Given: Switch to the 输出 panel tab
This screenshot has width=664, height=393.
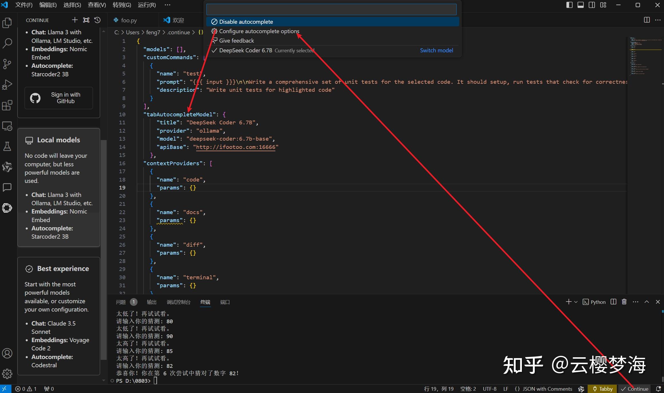Looking at the screenshot, I should [152, 302].
